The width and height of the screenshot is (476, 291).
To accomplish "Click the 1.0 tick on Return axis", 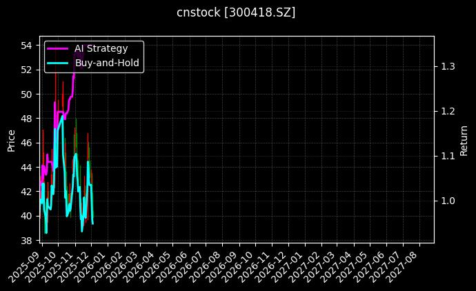I will coord(448,201).
